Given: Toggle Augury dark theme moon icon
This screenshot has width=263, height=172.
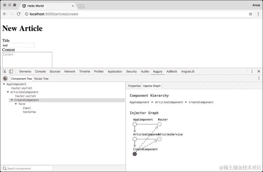Looking at the screenshot, I should (5, 78).
